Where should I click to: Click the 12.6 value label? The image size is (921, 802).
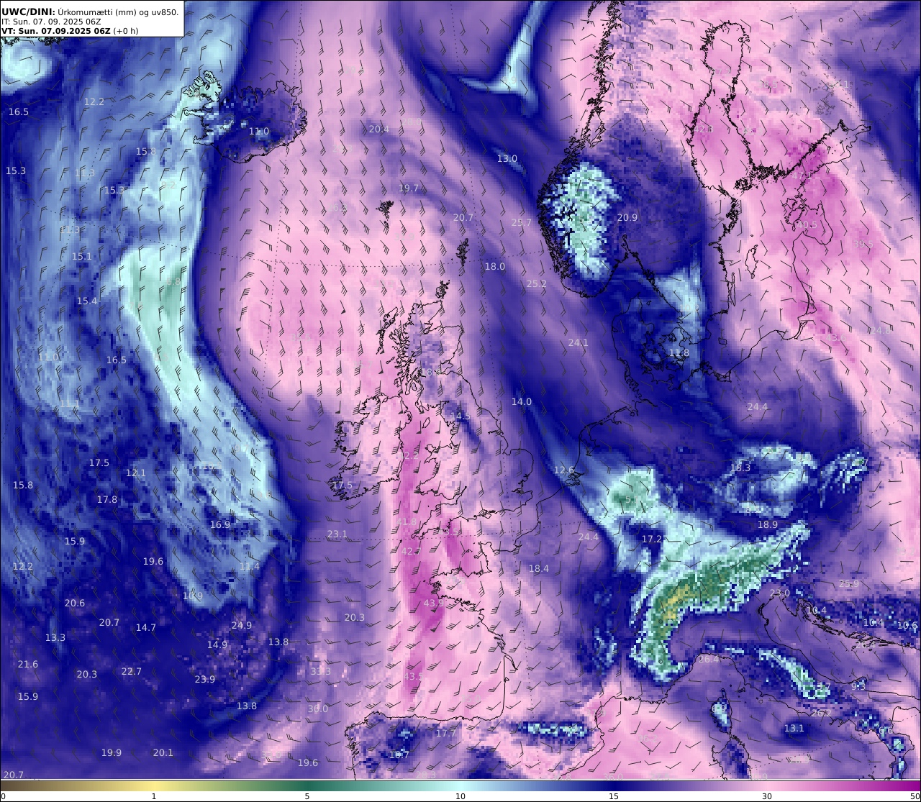click(x=564, y=470)
